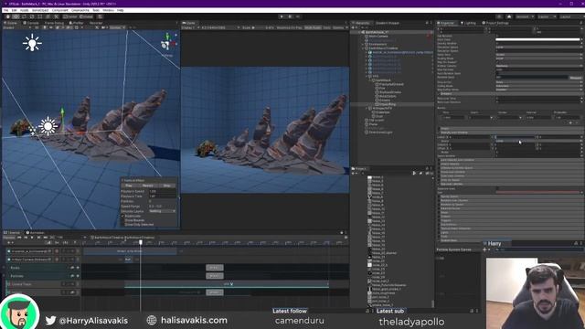Viewport: 585px width, 329px height.
Task: Click record button on first animation track
Action: [57, 251]
